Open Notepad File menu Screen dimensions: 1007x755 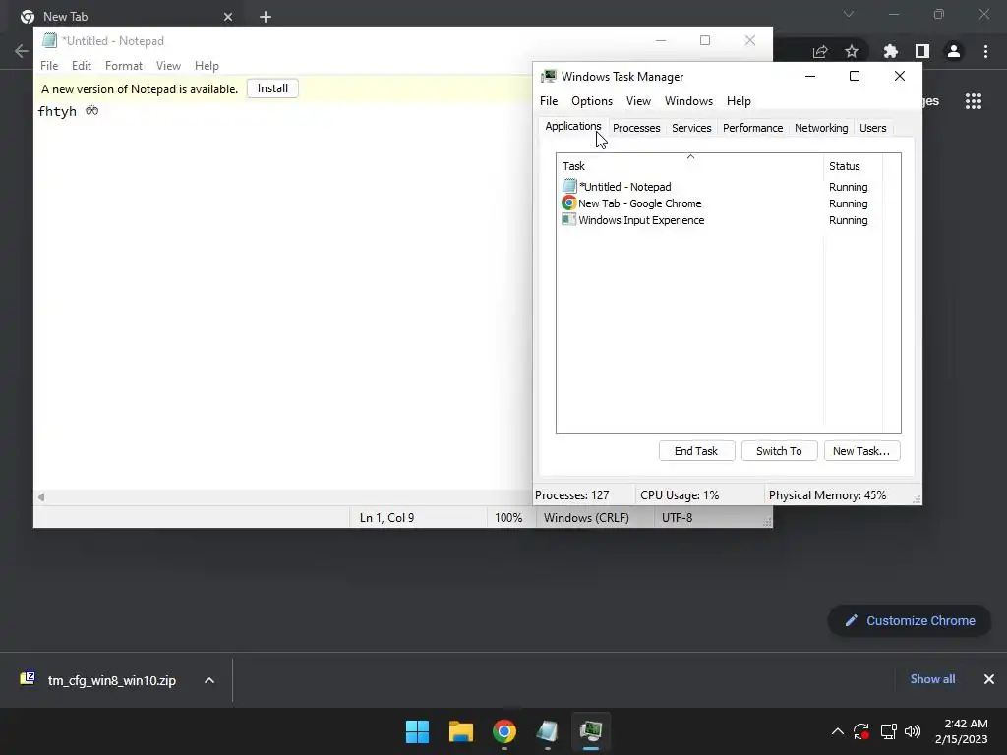pyautogui.click(x=49, y=66)
